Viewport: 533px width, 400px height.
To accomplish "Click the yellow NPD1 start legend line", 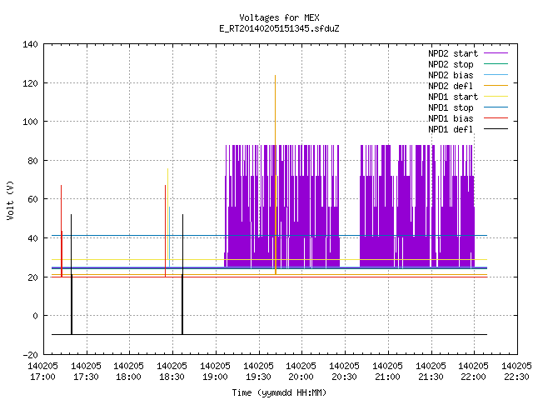I will point(496,97).
